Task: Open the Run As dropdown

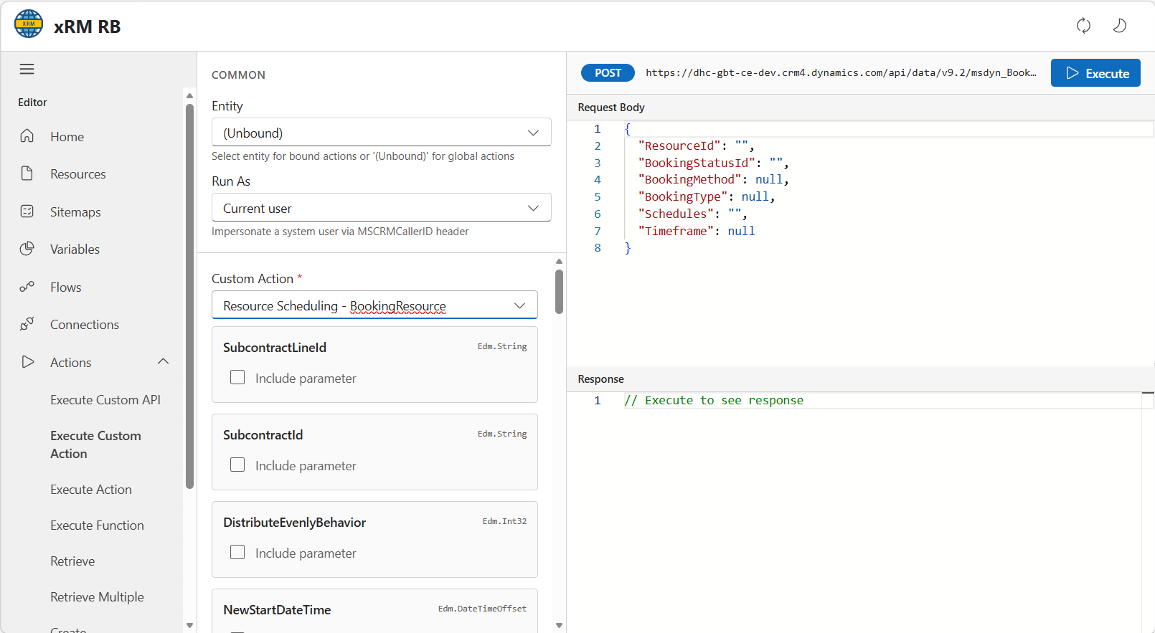Action: (x=381, y=208)
